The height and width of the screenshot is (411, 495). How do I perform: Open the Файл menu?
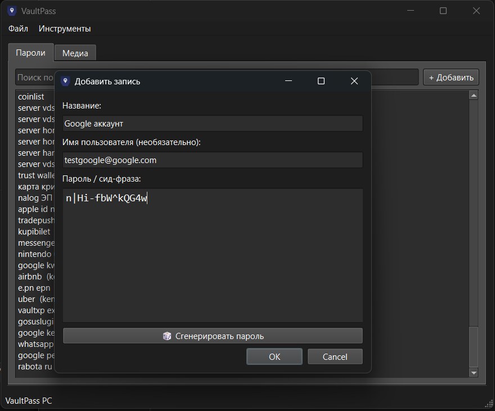[x=18, y=29]
